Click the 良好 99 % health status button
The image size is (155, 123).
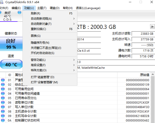pos(11,44)
